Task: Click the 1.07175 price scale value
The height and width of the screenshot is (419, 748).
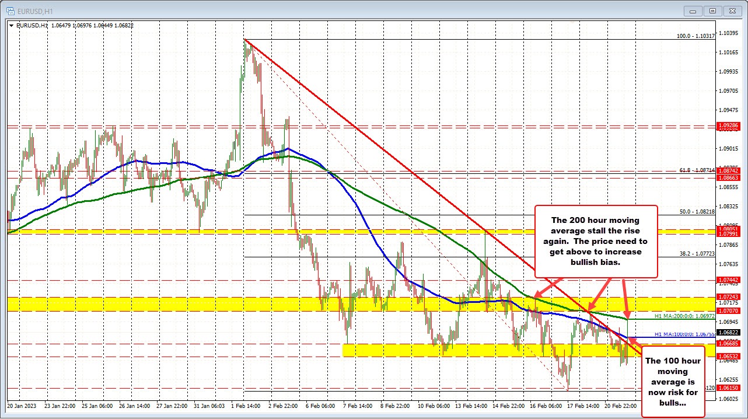Action: click(729, 303)
